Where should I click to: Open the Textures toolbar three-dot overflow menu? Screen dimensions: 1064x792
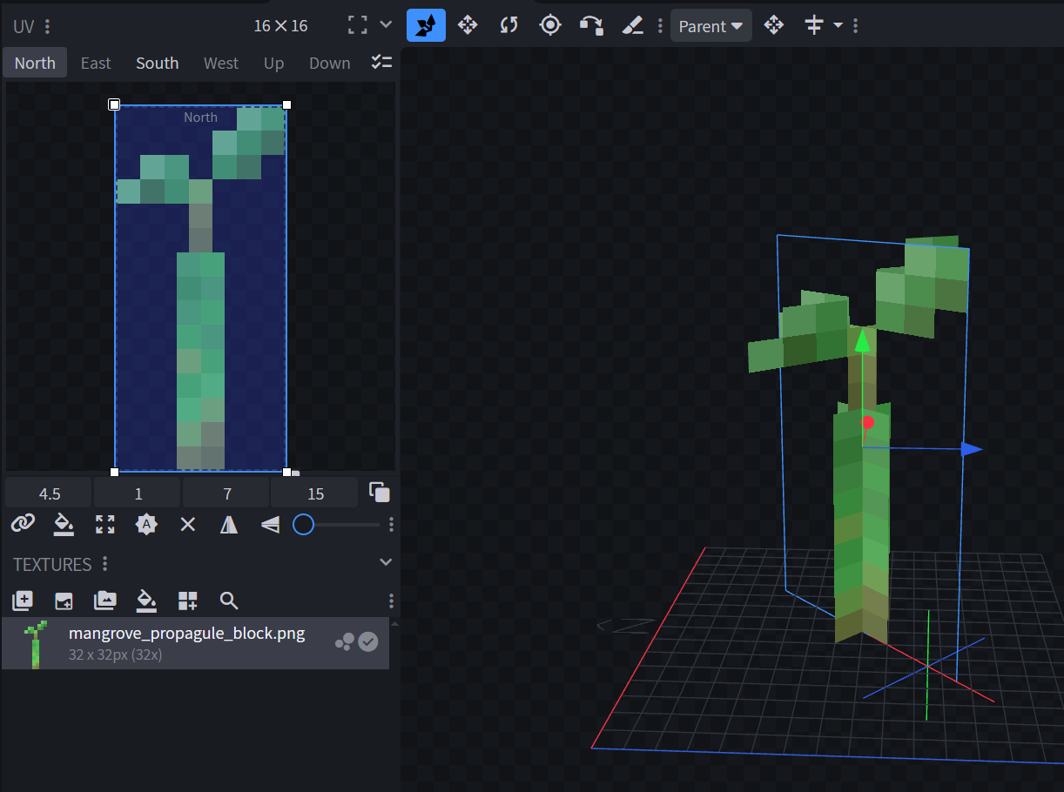point(391,601)
